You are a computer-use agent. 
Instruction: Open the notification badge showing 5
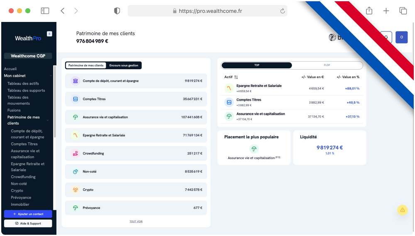pyautogui.click(x=49, y=34)
